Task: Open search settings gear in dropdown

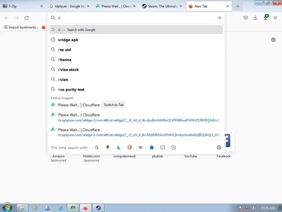Action: (x=219, y=147)
